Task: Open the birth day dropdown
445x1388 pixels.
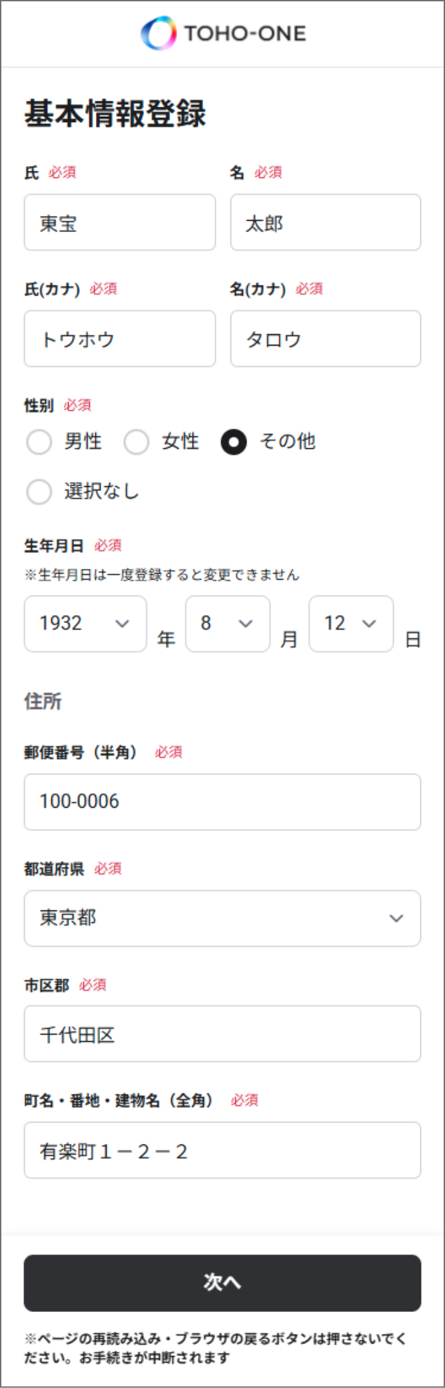Action: click(x=350, y=624)
